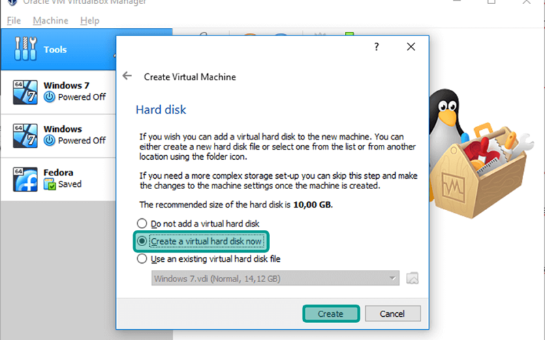Click the Hard disk heading
The image size is (545, 340).
click(x=161, y=109)
